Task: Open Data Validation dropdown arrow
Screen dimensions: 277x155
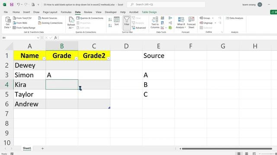Action: click(166, 28)
